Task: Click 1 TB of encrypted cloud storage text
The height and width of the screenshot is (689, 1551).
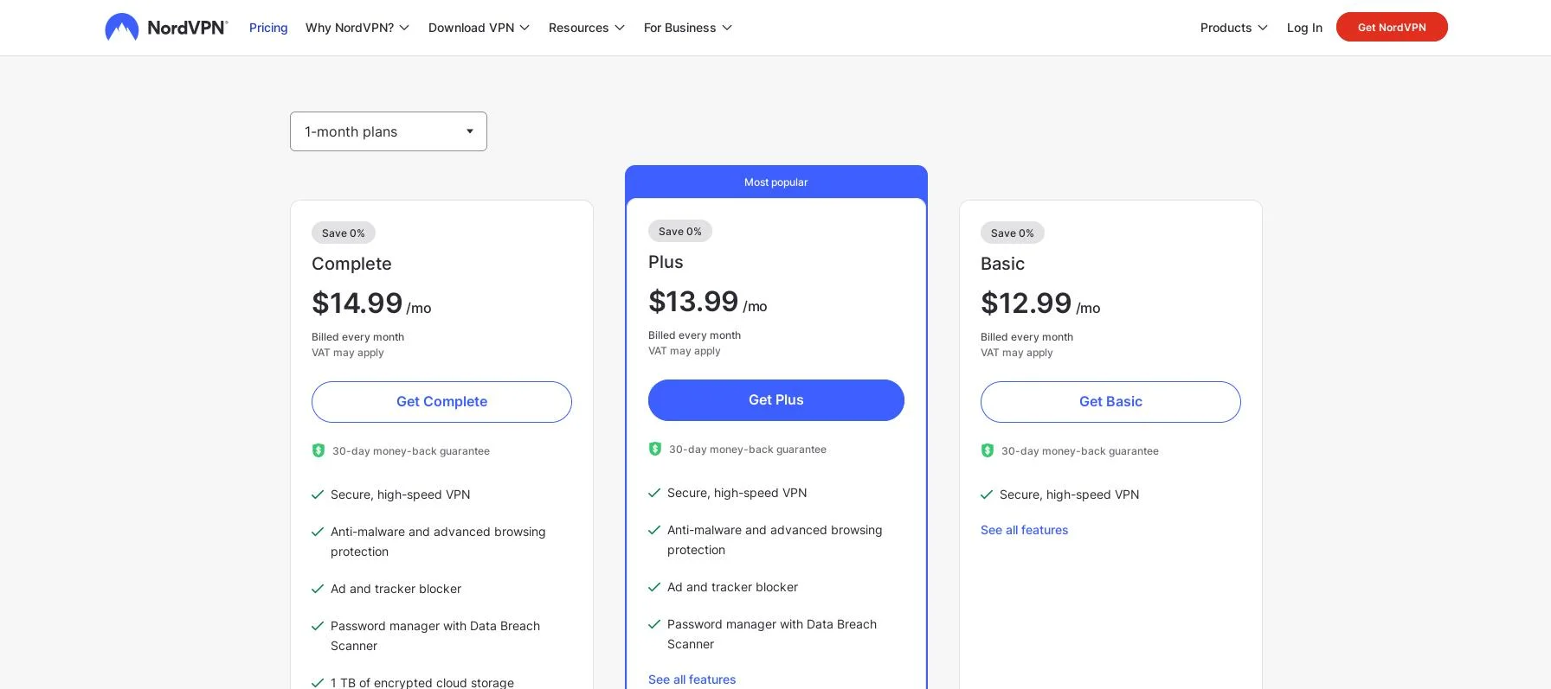Action: click(x=422, y=682)
